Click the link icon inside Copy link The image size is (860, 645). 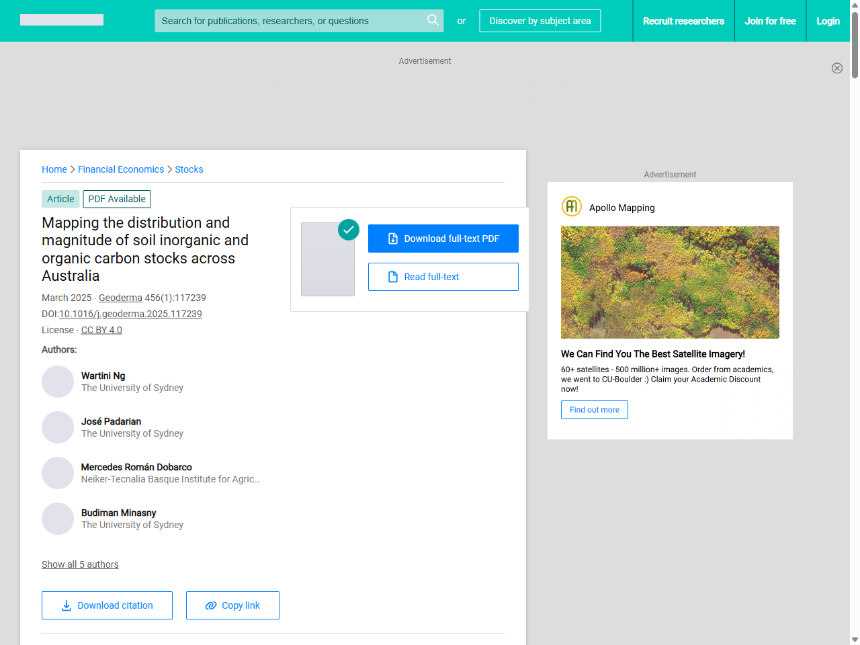pyautogui.click(x=210, y=605)
